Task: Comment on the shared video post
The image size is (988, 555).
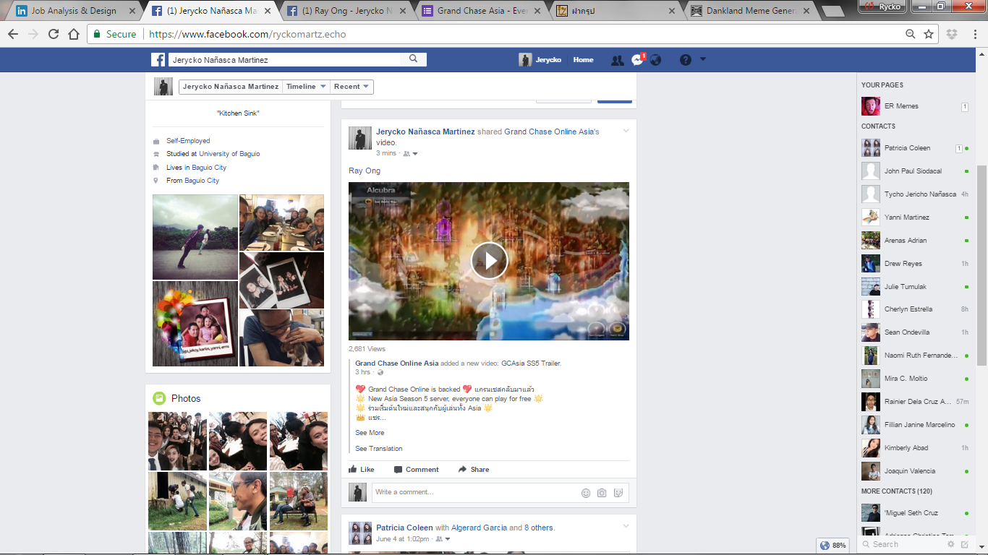Action: click(x=417, y=470)
